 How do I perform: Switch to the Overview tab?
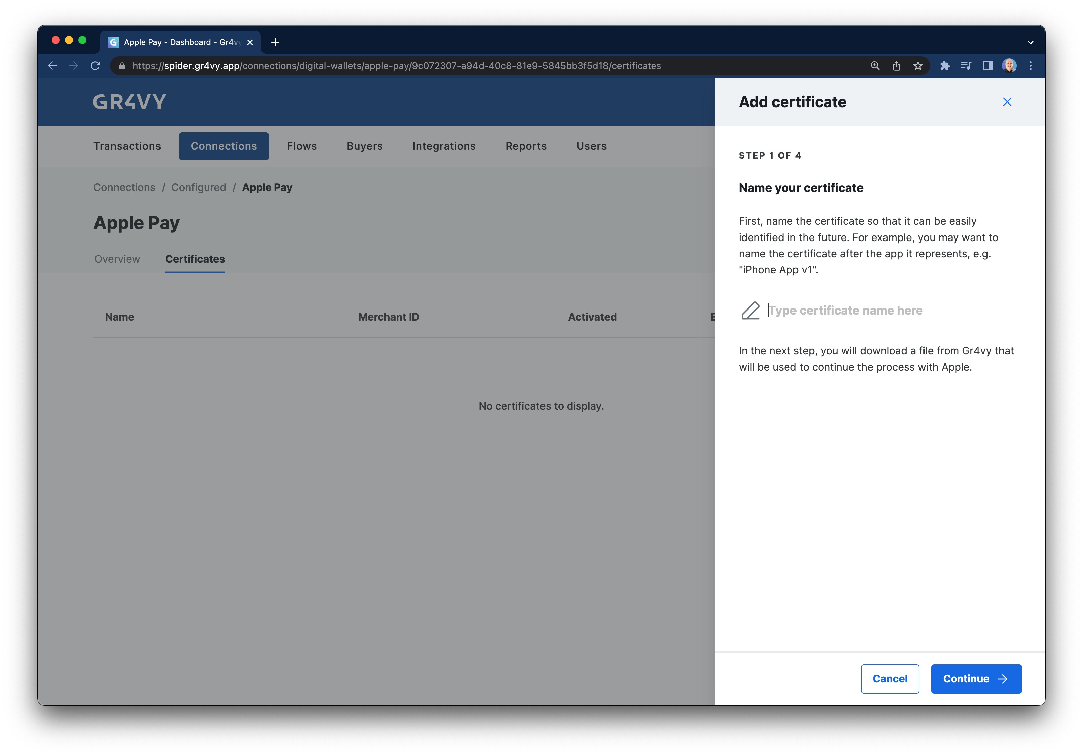(x=117, y=259)
